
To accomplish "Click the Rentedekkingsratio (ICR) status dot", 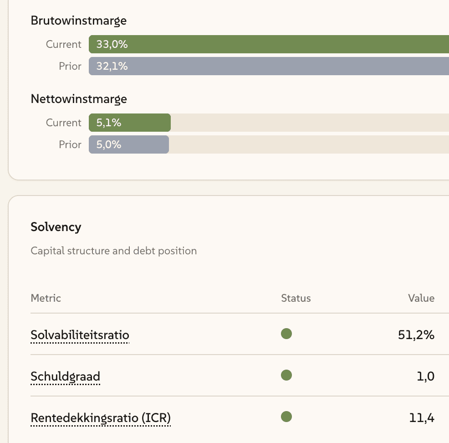I will [x=286, y=417].
